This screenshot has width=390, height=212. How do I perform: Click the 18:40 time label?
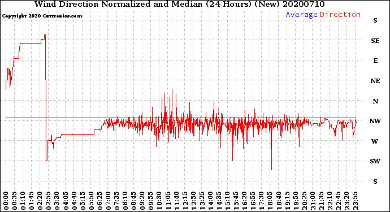(279, 201)
